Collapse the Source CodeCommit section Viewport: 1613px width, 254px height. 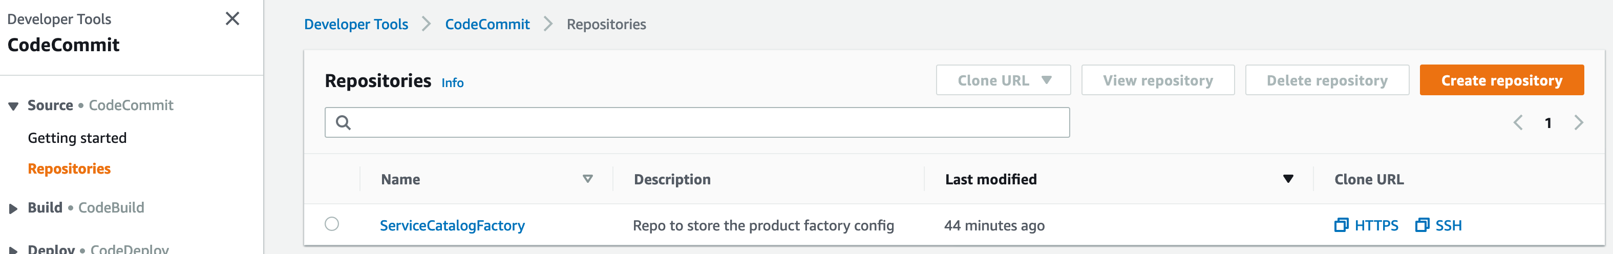pos(13,105)
